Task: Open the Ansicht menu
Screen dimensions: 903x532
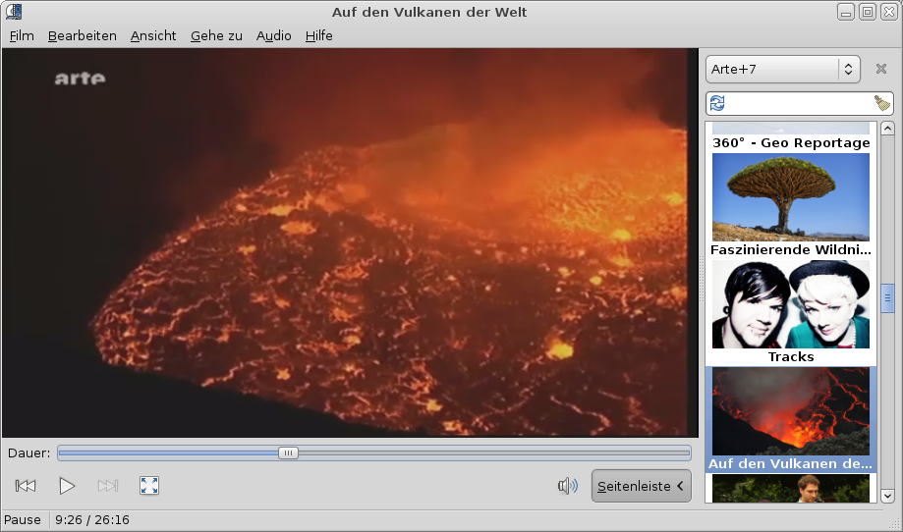Action: point(153,35)
